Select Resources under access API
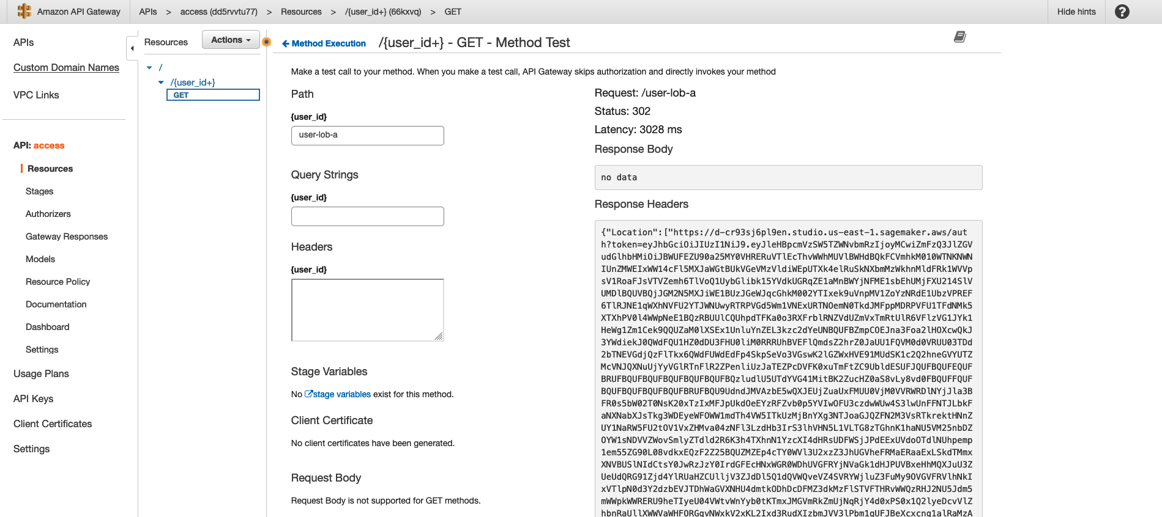This screenshot has height=517, width=1162. point(50,169)
